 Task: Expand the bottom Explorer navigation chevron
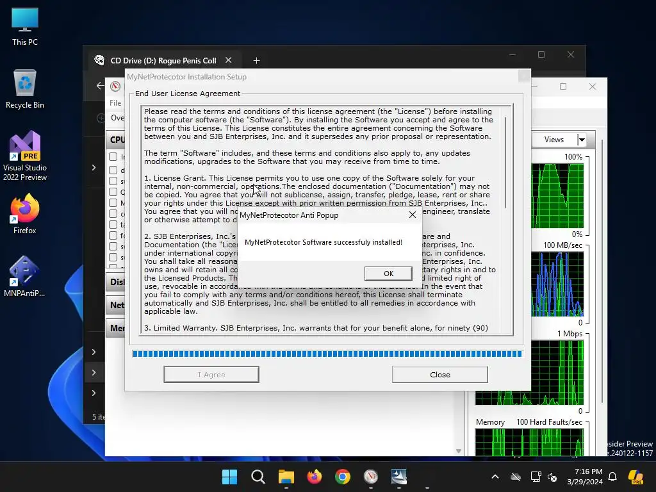coord(94,393)
